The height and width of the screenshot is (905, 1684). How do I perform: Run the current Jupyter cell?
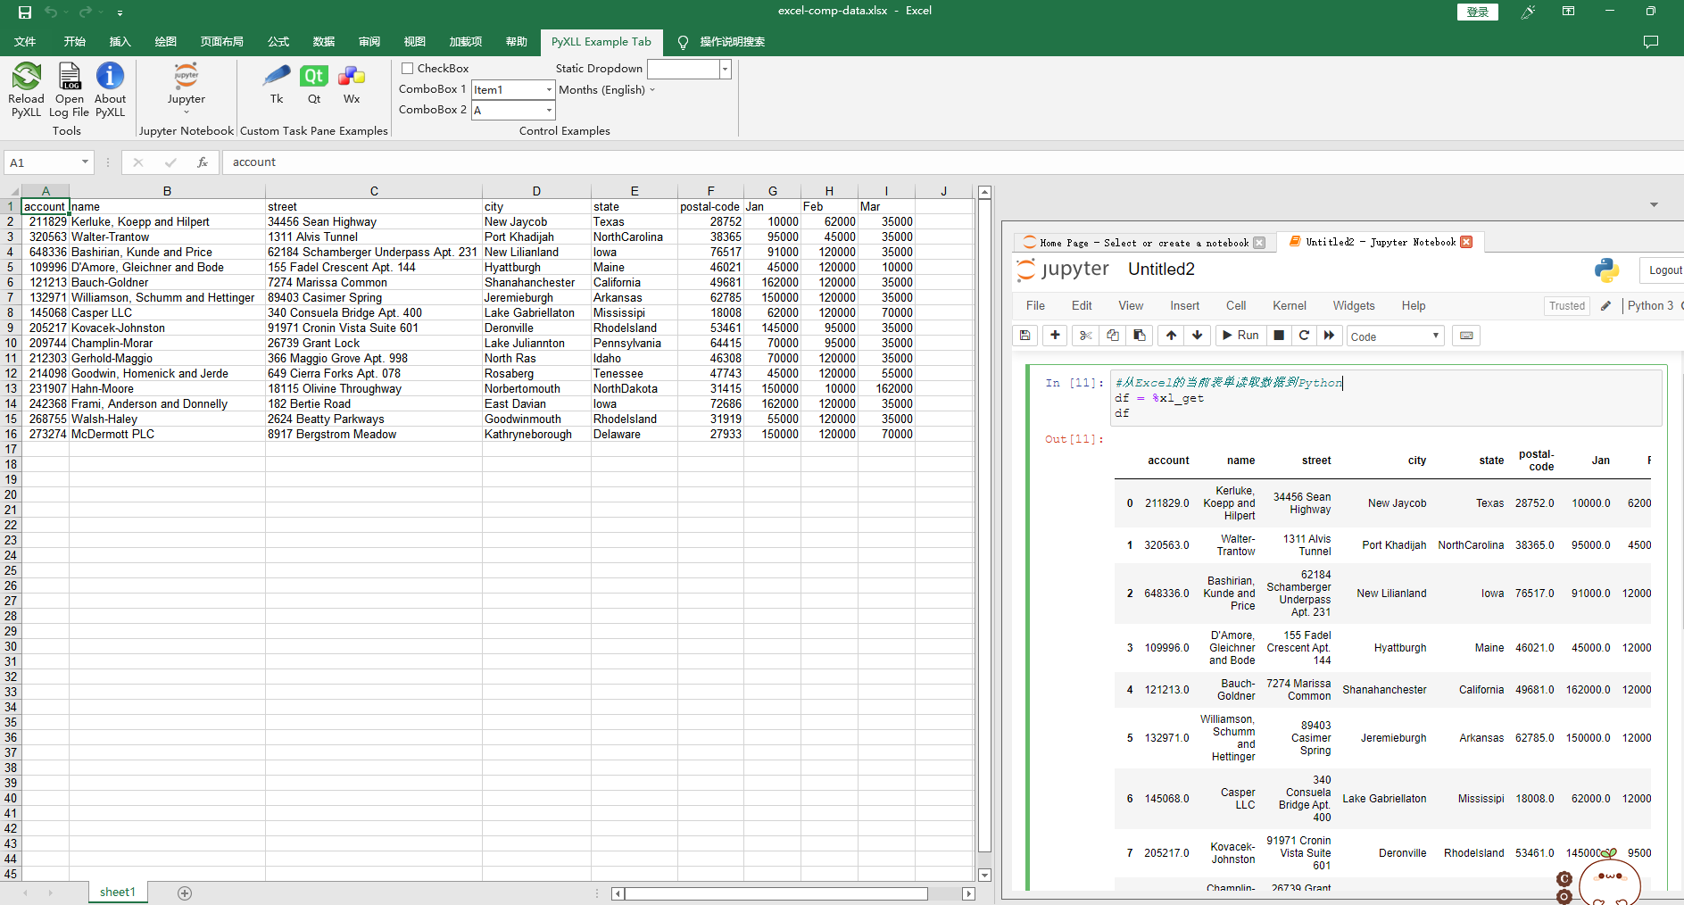pos(1240,336)
